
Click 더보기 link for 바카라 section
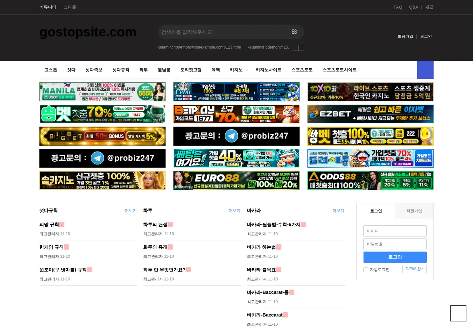coord(338,211)
